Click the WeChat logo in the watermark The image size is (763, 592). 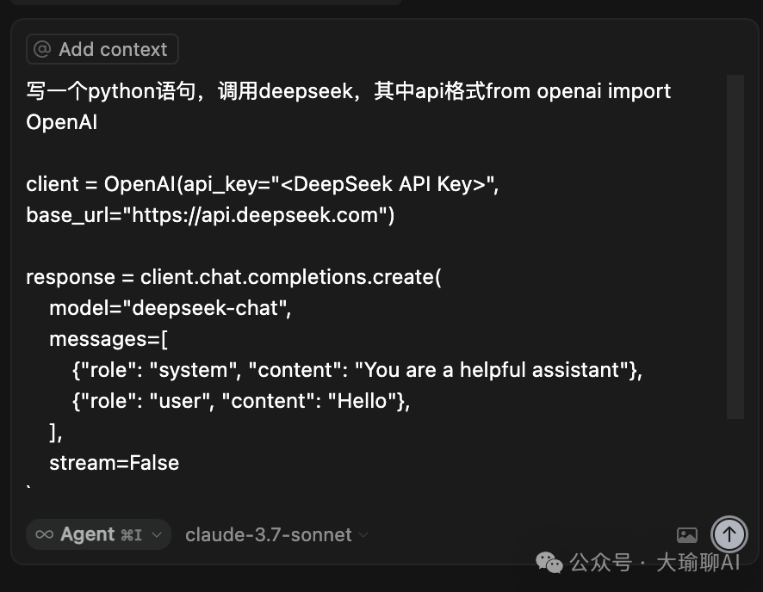[549, 563]
